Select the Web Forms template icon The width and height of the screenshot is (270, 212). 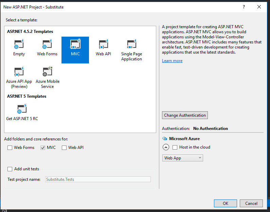(x=47, y=44)
